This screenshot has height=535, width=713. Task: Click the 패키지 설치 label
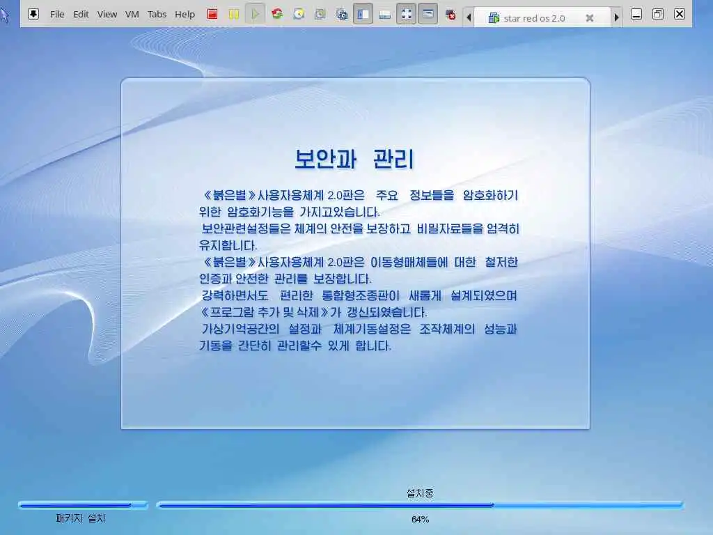(81, 518)
